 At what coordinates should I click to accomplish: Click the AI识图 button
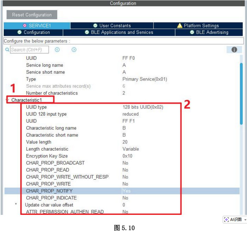(x=233, y=219)
